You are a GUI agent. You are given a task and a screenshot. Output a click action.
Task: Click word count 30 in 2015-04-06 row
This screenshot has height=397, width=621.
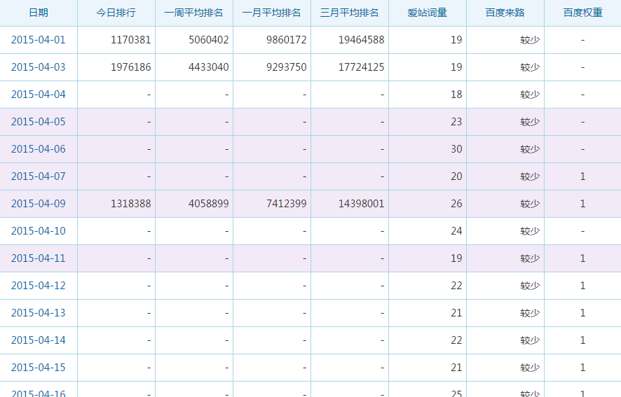pyautogui.click(x=456, y=149)
